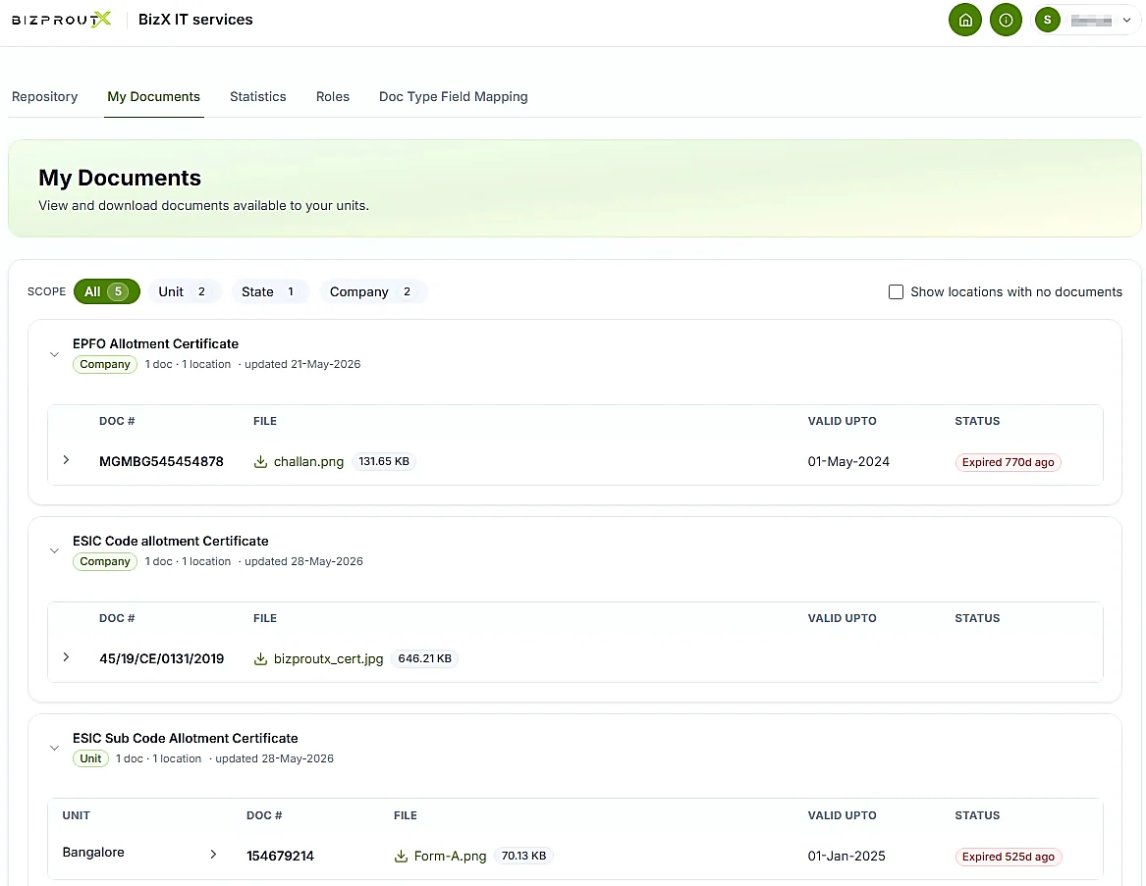1146x886 pixels.
Task: Click the info circle icon
Action: (x=1006, y=21)
